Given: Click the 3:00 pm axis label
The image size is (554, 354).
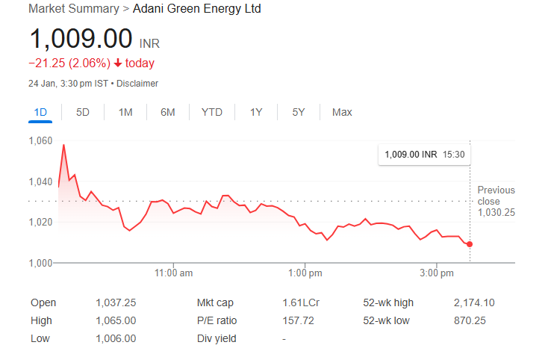Looking at the screenshot, I should pyautogui.click(x=437, y=273).
